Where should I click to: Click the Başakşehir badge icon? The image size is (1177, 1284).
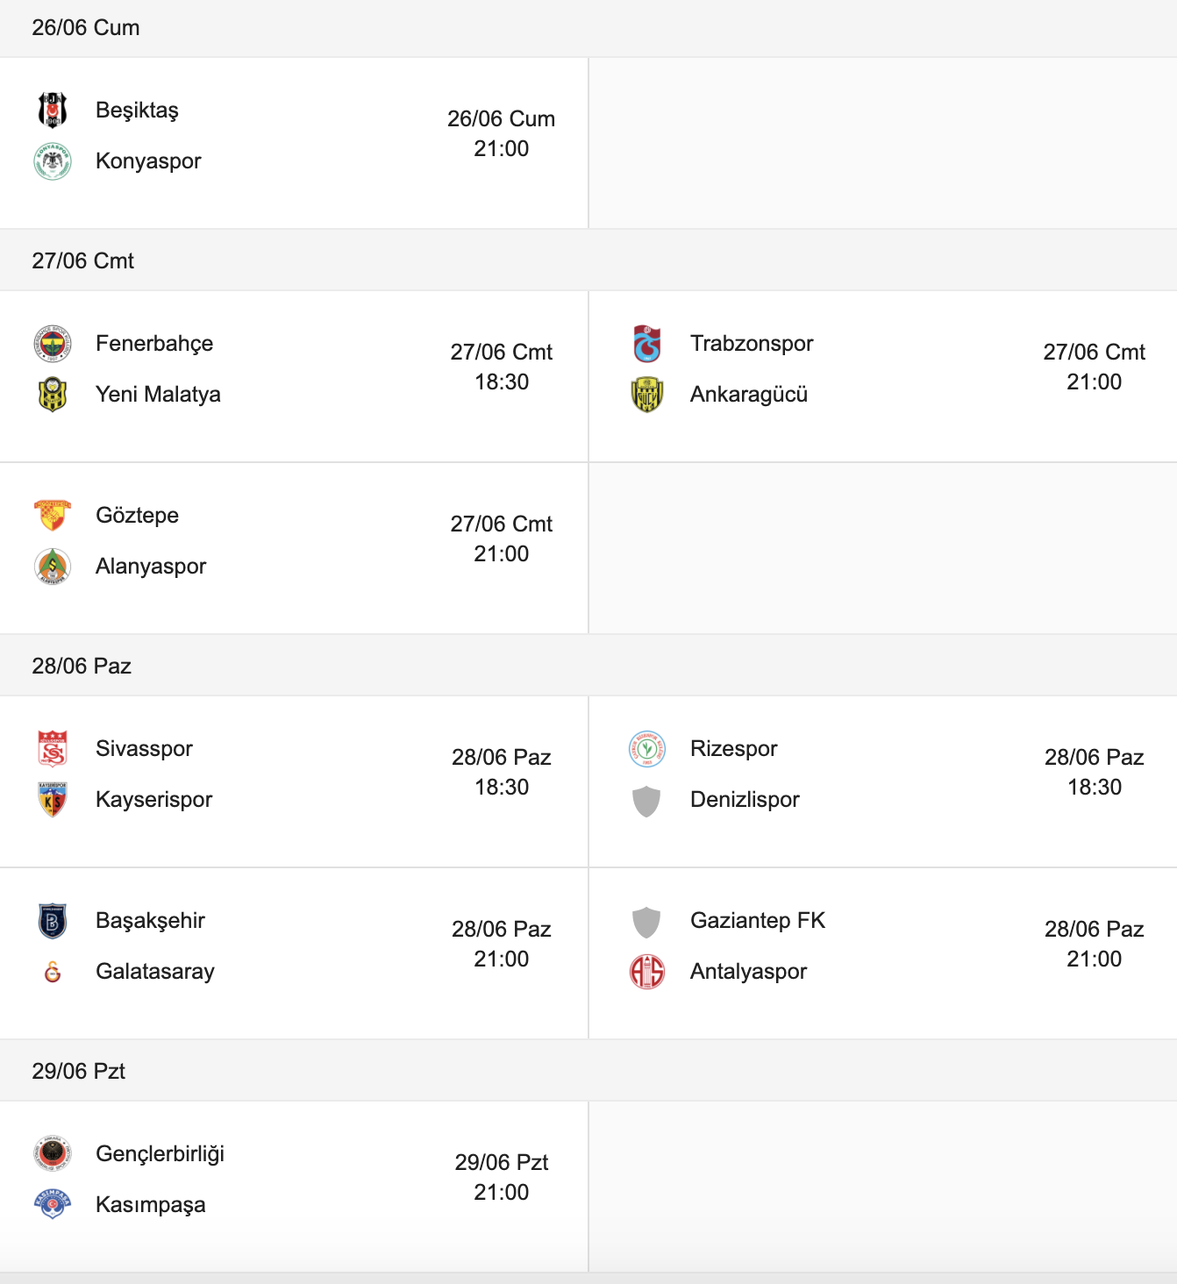click(x=53, y=921)
